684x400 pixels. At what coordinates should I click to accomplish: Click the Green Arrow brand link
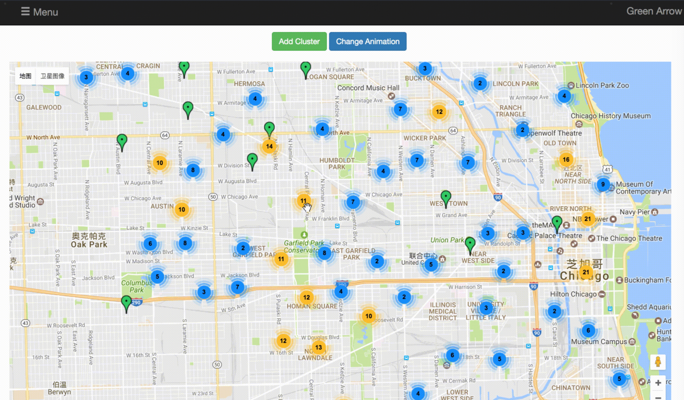(654, 11)
